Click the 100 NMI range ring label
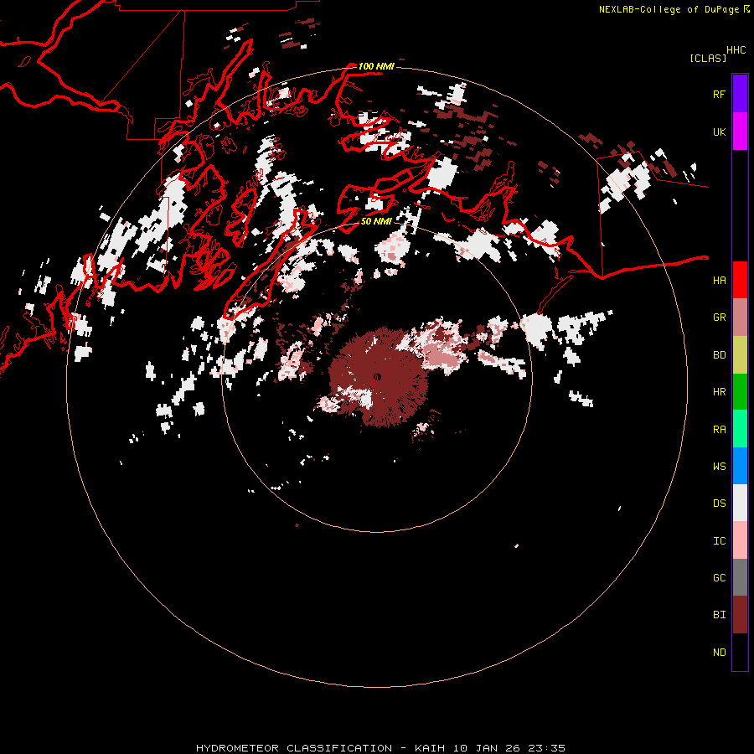The image size is (754, 754). (x=376, y=66)
